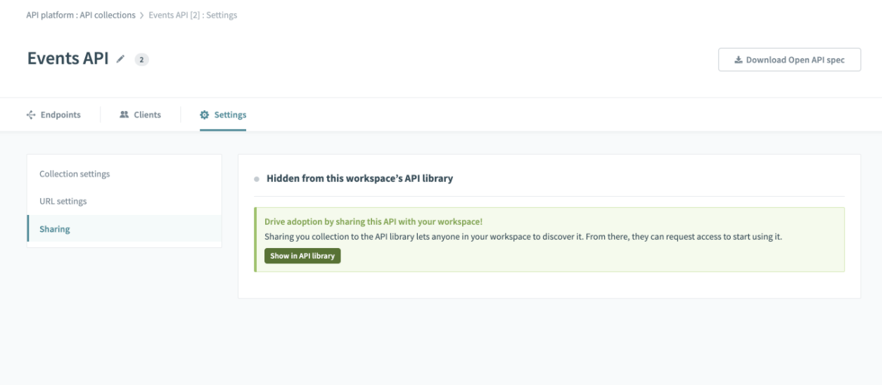Image resolution: width=882 pixels, height=385 pixels.
Task: Download Open API spec
Action: (789, 60)
